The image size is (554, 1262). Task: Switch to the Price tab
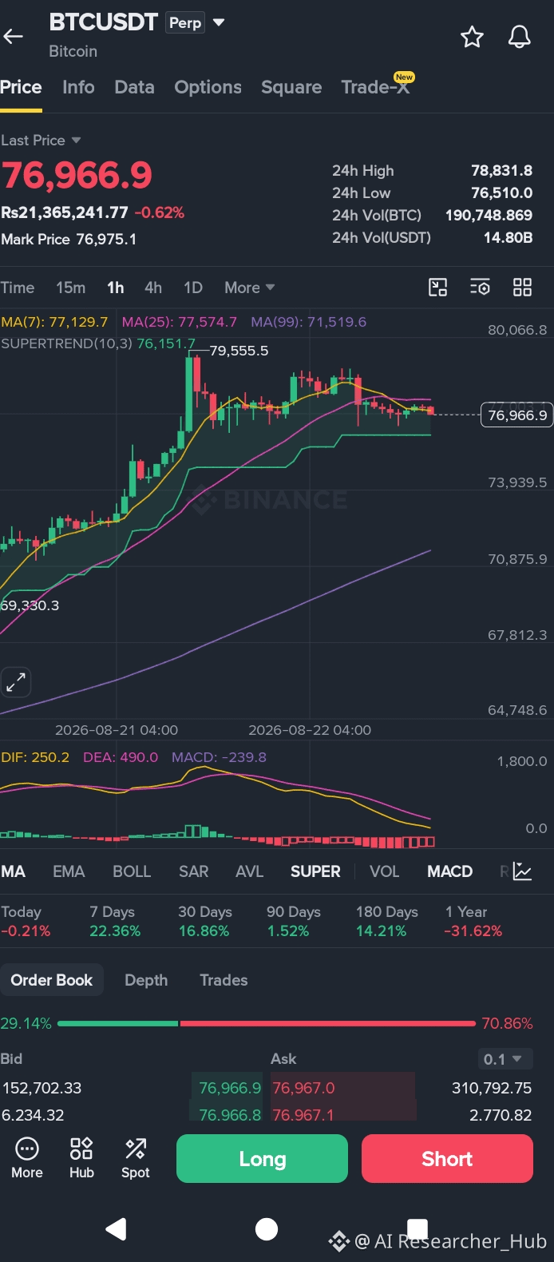pos(21,87)
